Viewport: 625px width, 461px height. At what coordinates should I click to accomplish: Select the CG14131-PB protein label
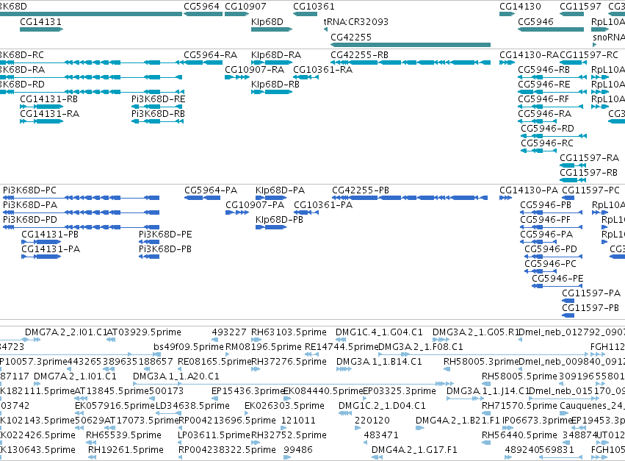50,235
